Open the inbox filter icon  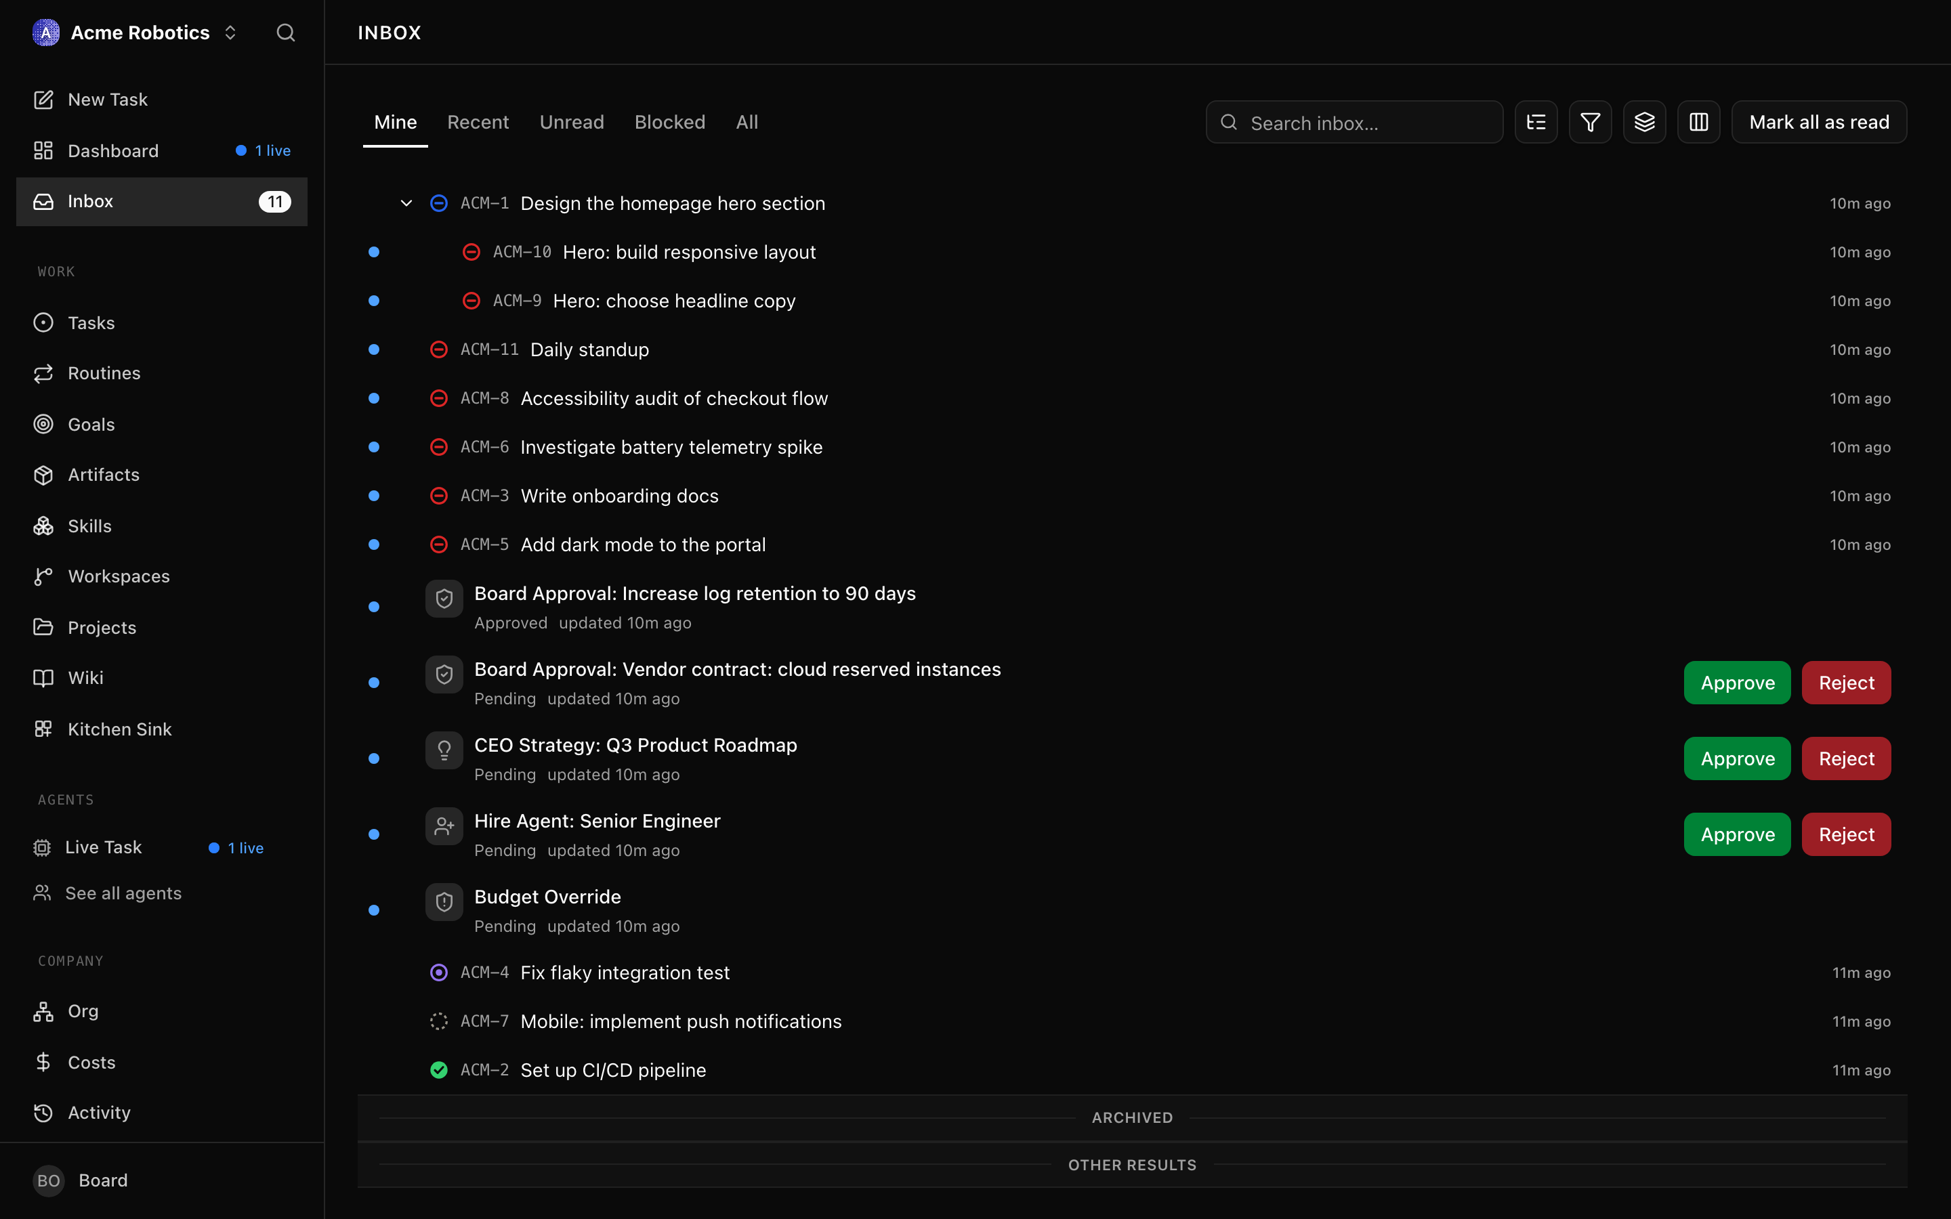[1590, 123]
